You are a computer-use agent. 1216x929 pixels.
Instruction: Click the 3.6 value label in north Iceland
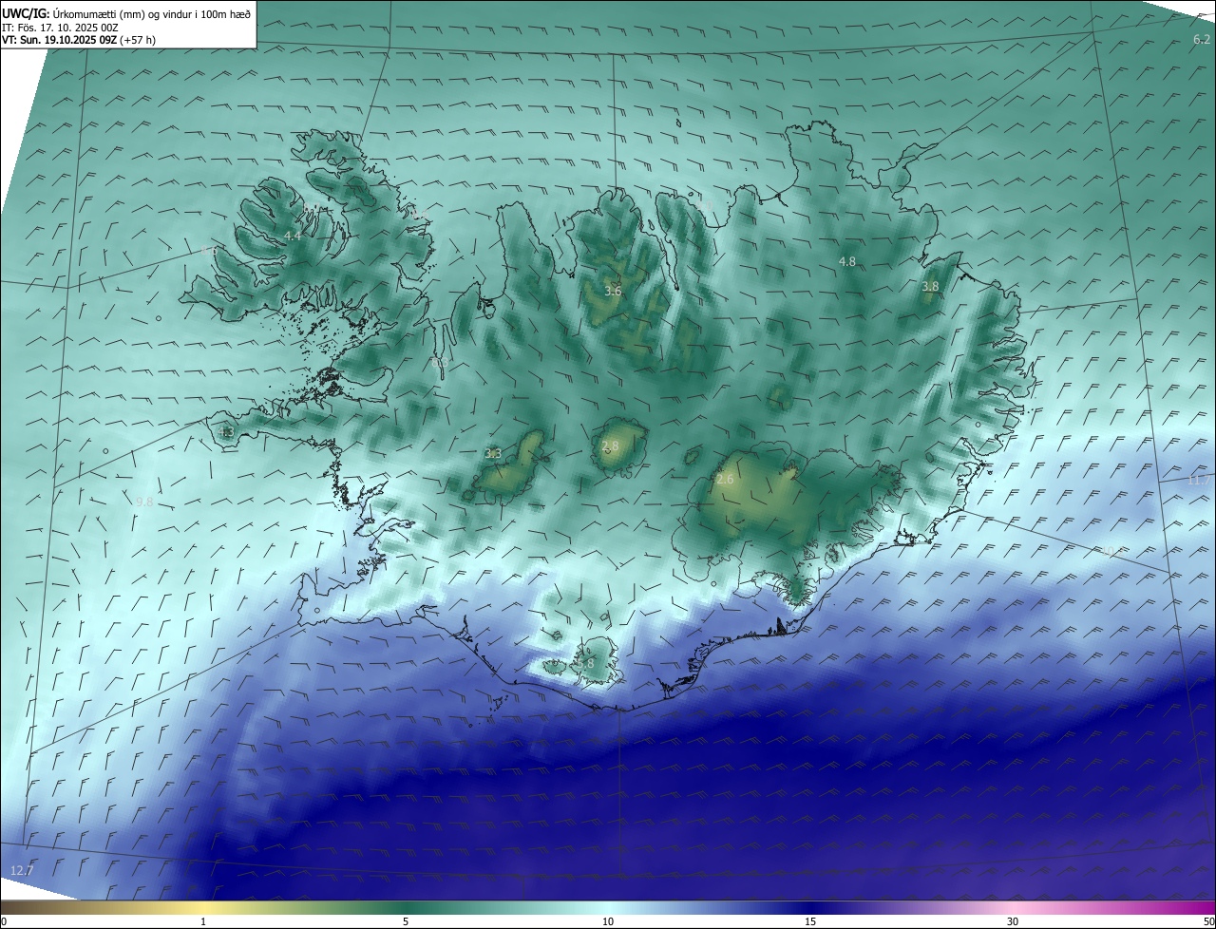click(x=613, y=291)
